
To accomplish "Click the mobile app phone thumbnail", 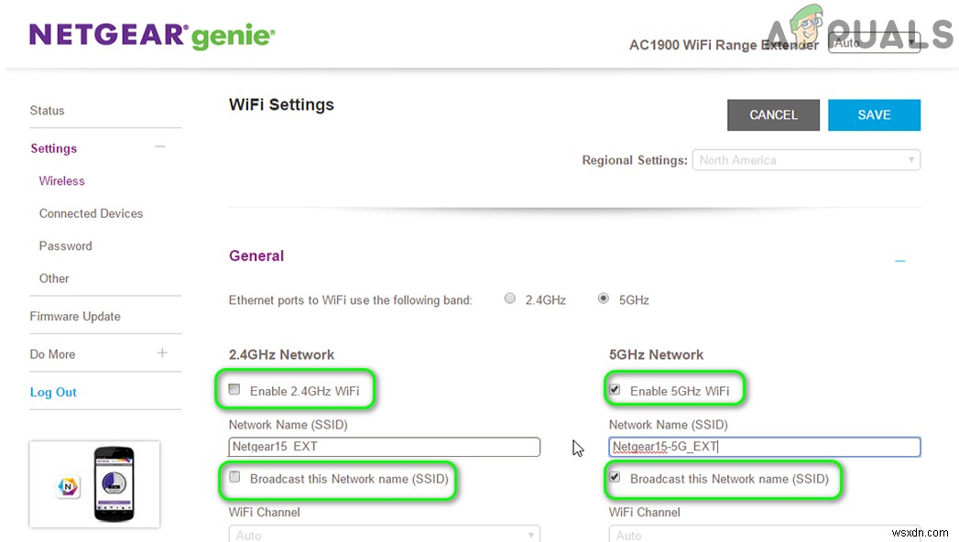I will (x=94, y=483).
